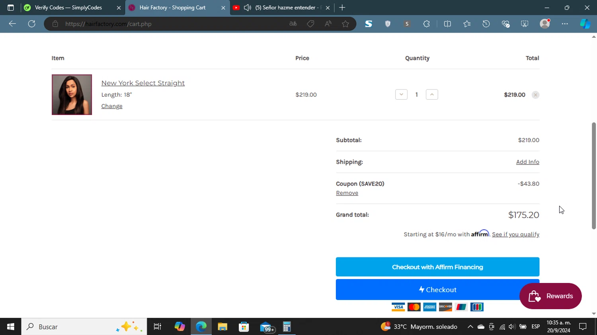The width and height of the screenshot is (597, 335).
Task: Open the Favorites list icon
Action: coord(467,24)
